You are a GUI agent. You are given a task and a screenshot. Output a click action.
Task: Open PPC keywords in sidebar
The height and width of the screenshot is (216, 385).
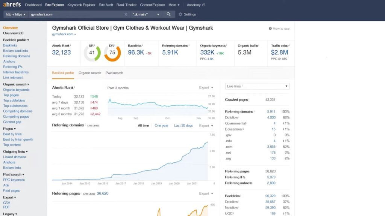click(x=14, y=180)
